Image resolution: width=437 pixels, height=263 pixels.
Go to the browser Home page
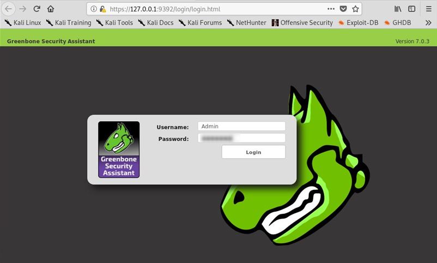(51, 9)
